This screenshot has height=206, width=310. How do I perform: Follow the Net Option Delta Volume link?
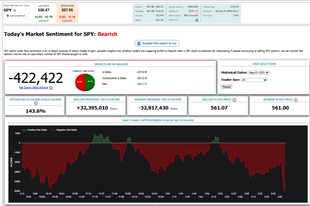click(33, 88)
